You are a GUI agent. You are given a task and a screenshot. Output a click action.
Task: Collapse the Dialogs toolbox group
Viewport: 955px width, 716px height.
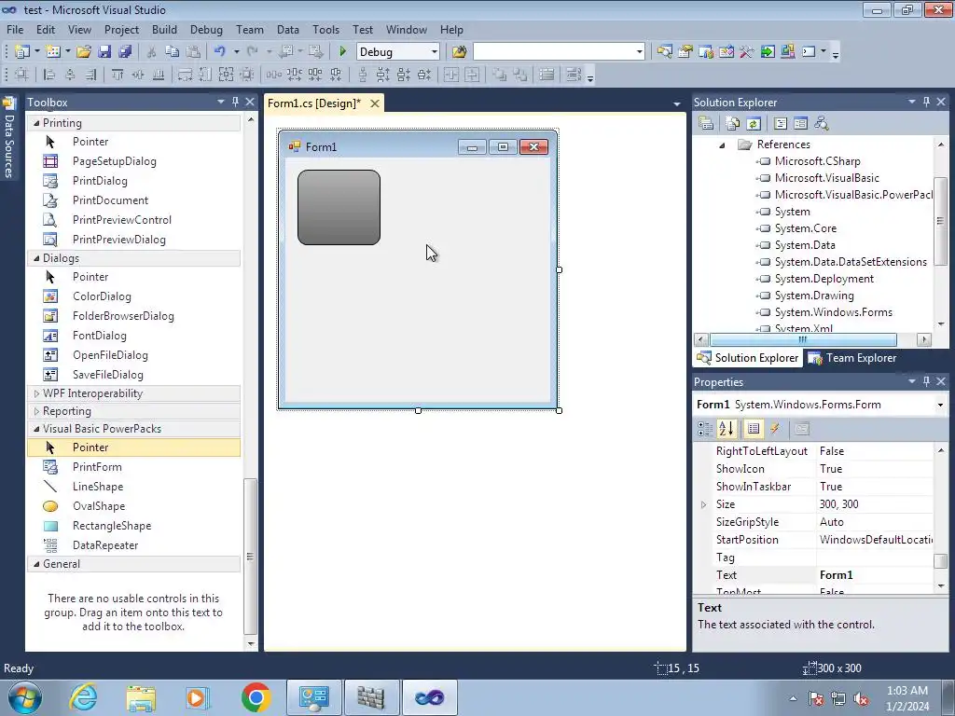click(36, 258)
